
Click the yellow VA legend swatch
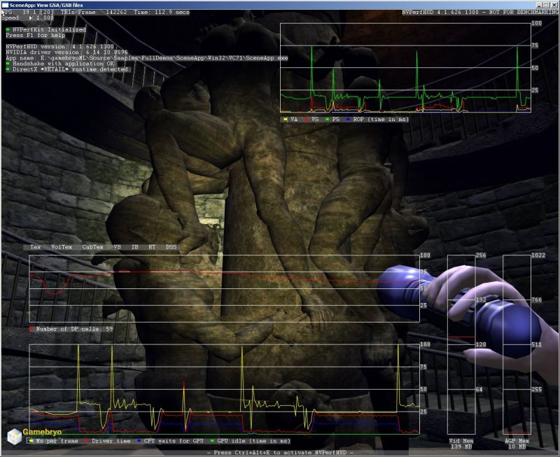coord(286,119)
